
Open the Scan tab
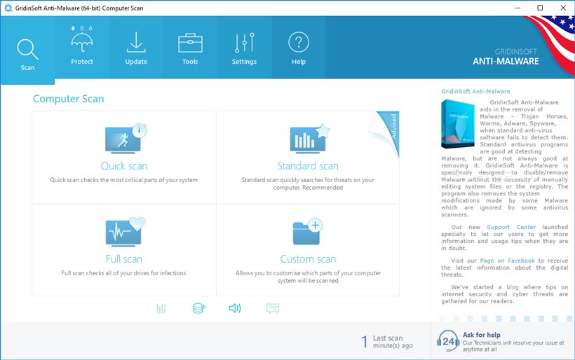27,50
